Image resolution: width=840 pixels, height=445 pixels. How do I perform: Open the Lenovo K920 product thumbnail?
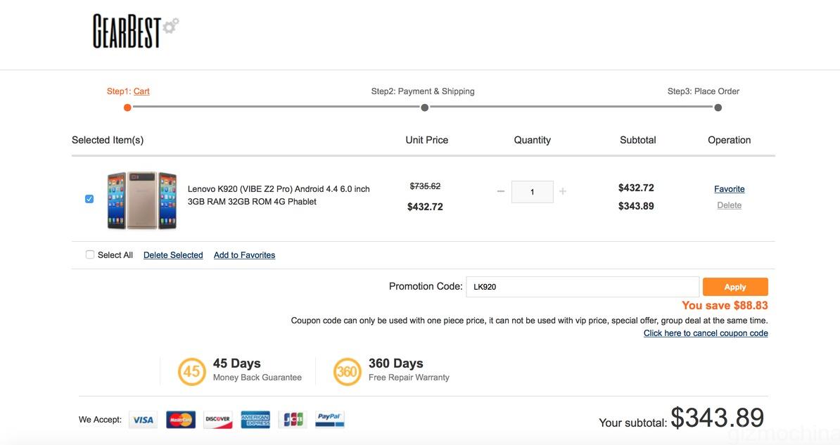point(142,200)
